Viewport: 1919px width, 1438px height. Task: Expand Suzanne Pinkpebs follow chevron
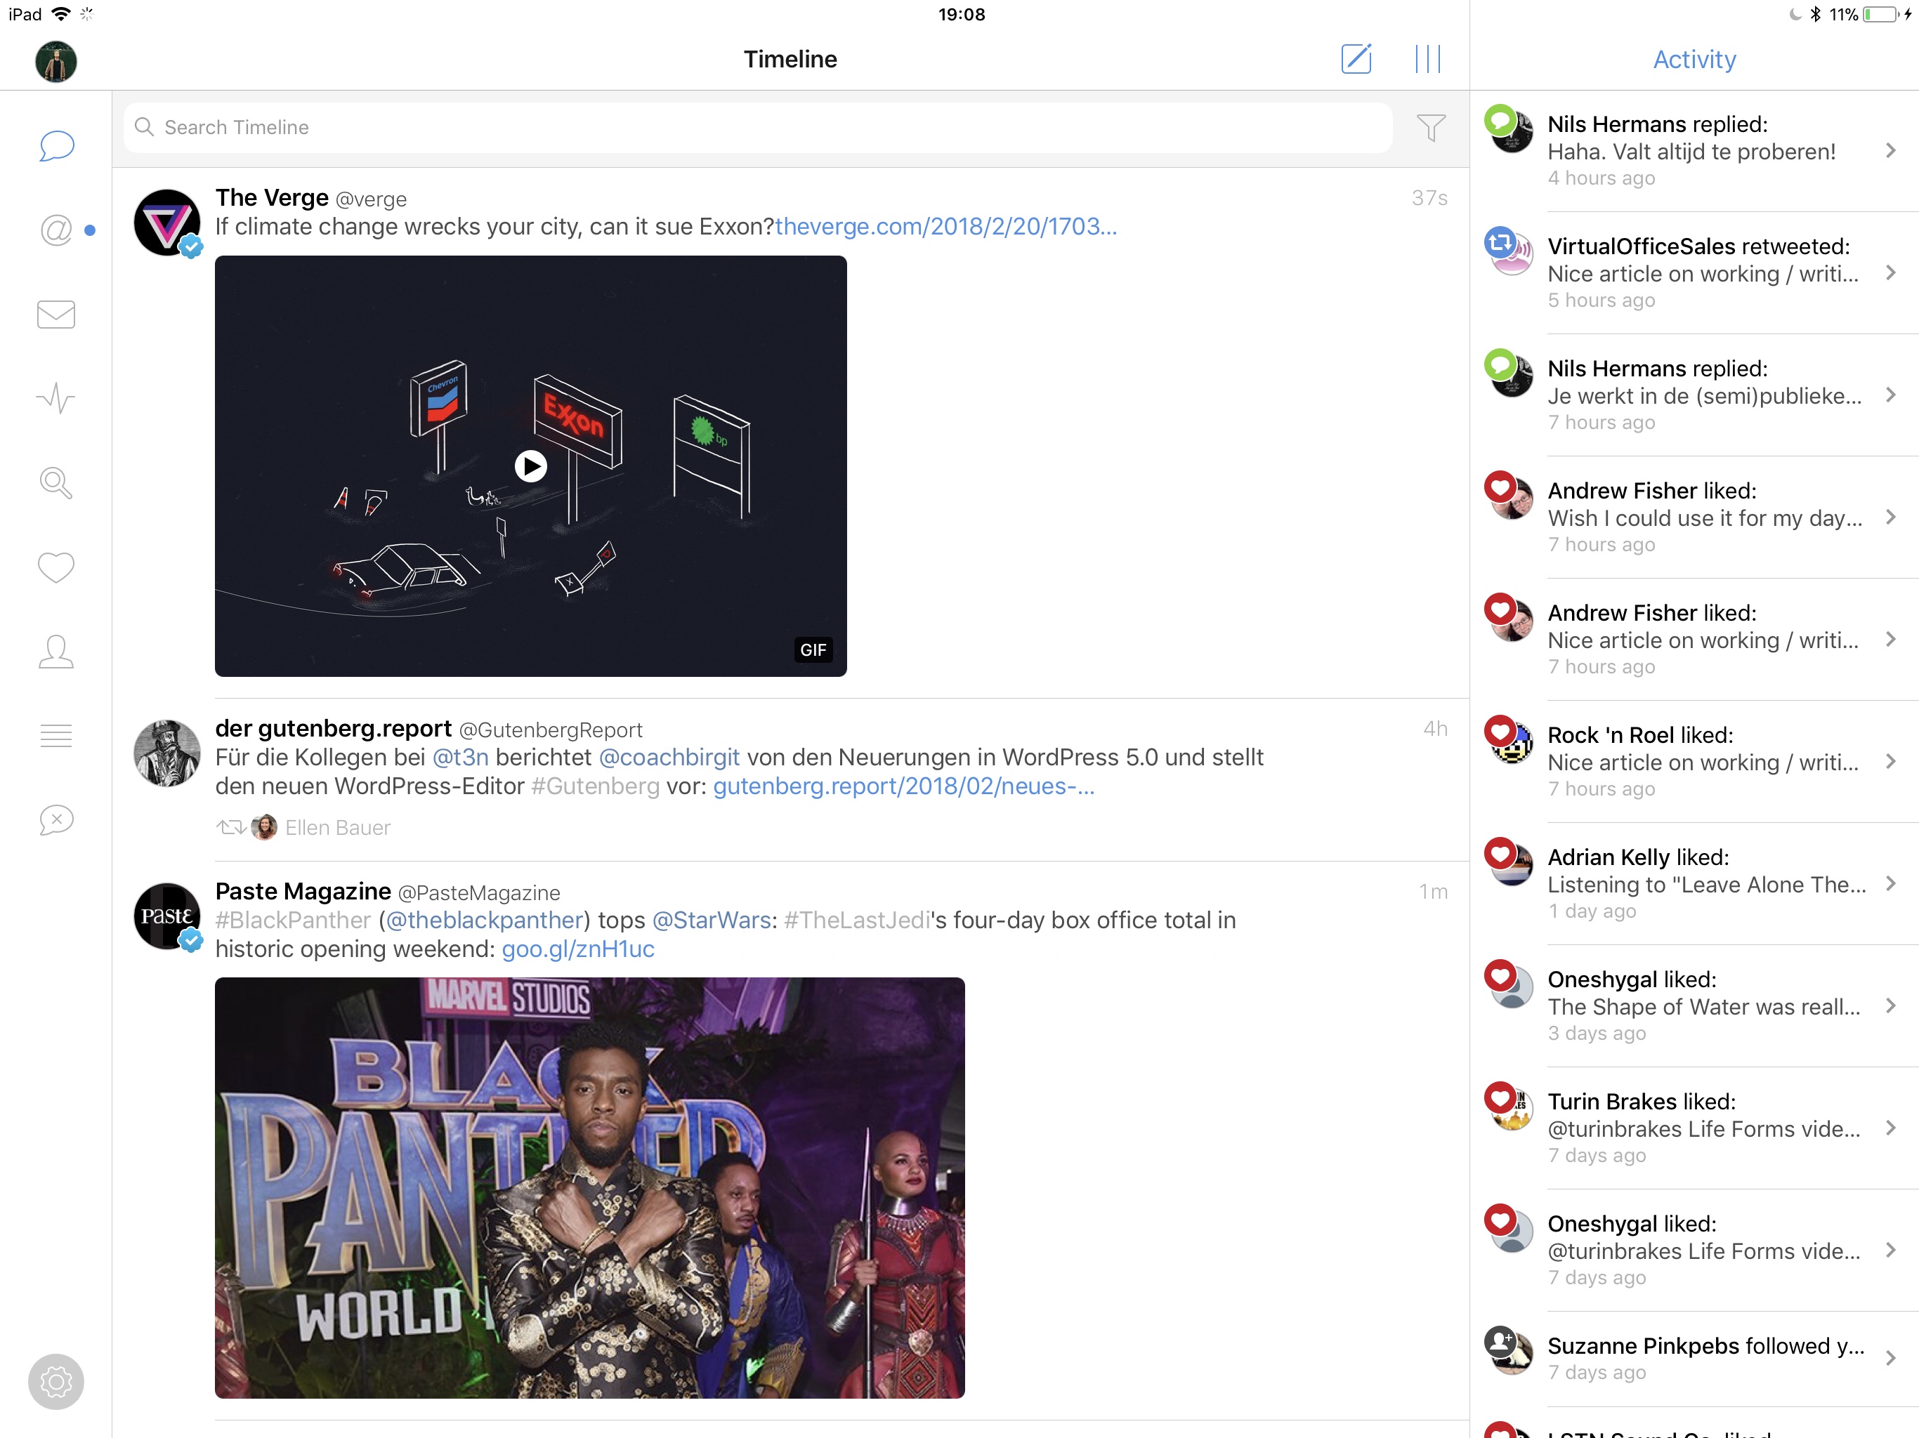1890,1358
